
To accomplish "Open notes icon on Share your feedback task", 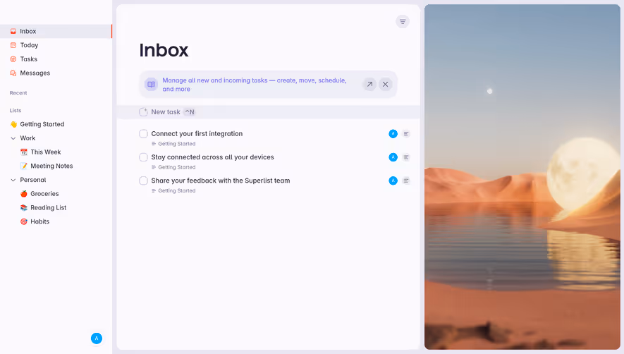I will pyautogui.click(x=406, y=181).
